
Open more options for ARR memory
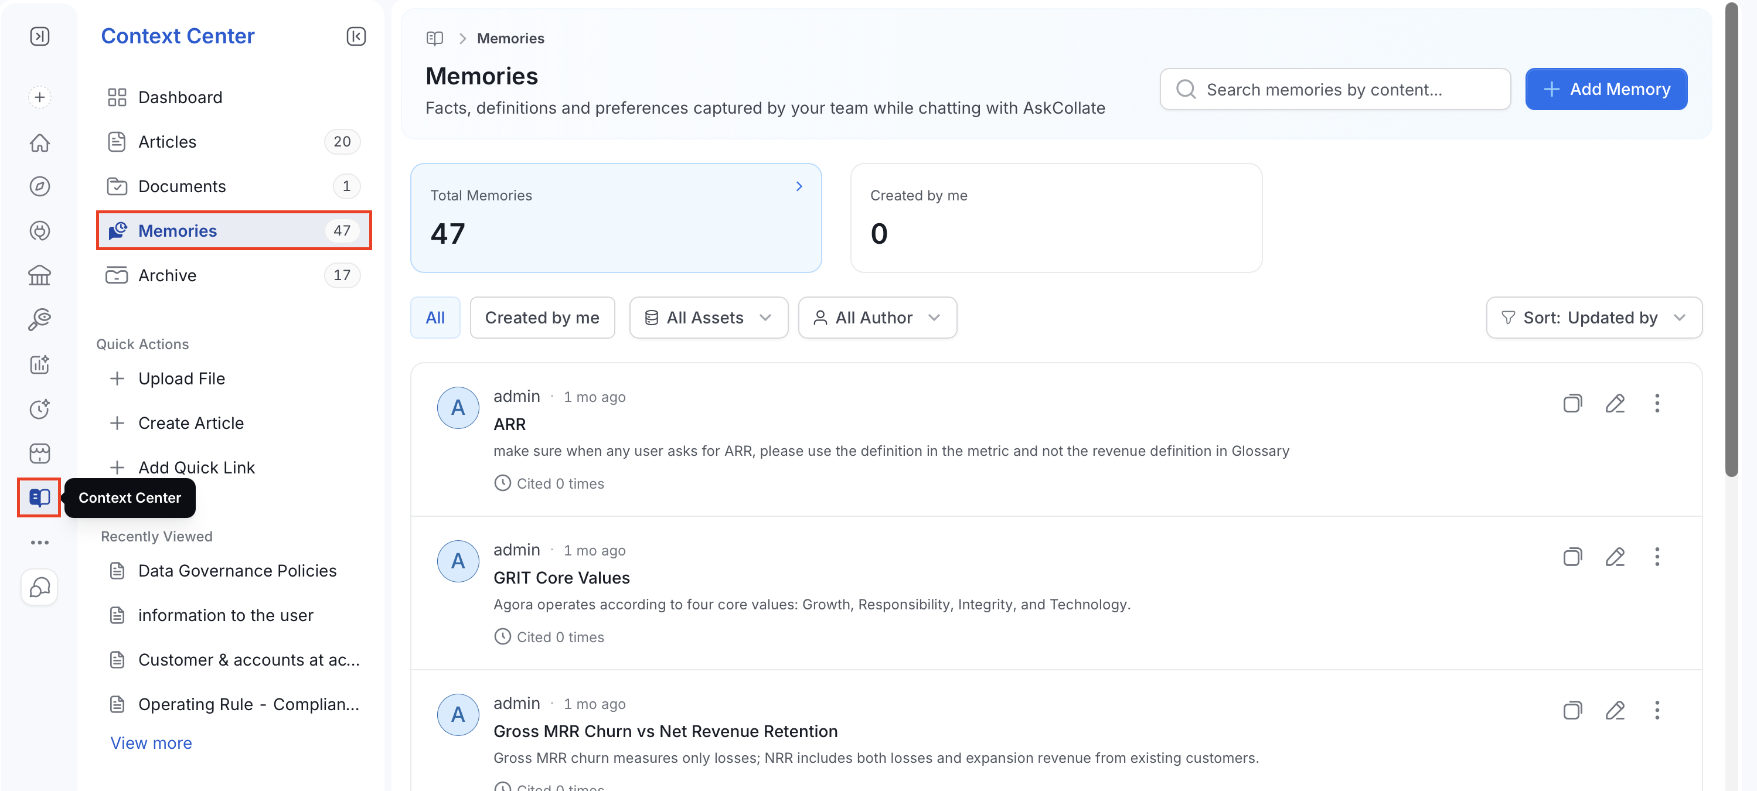click(x=1657, y=403)
